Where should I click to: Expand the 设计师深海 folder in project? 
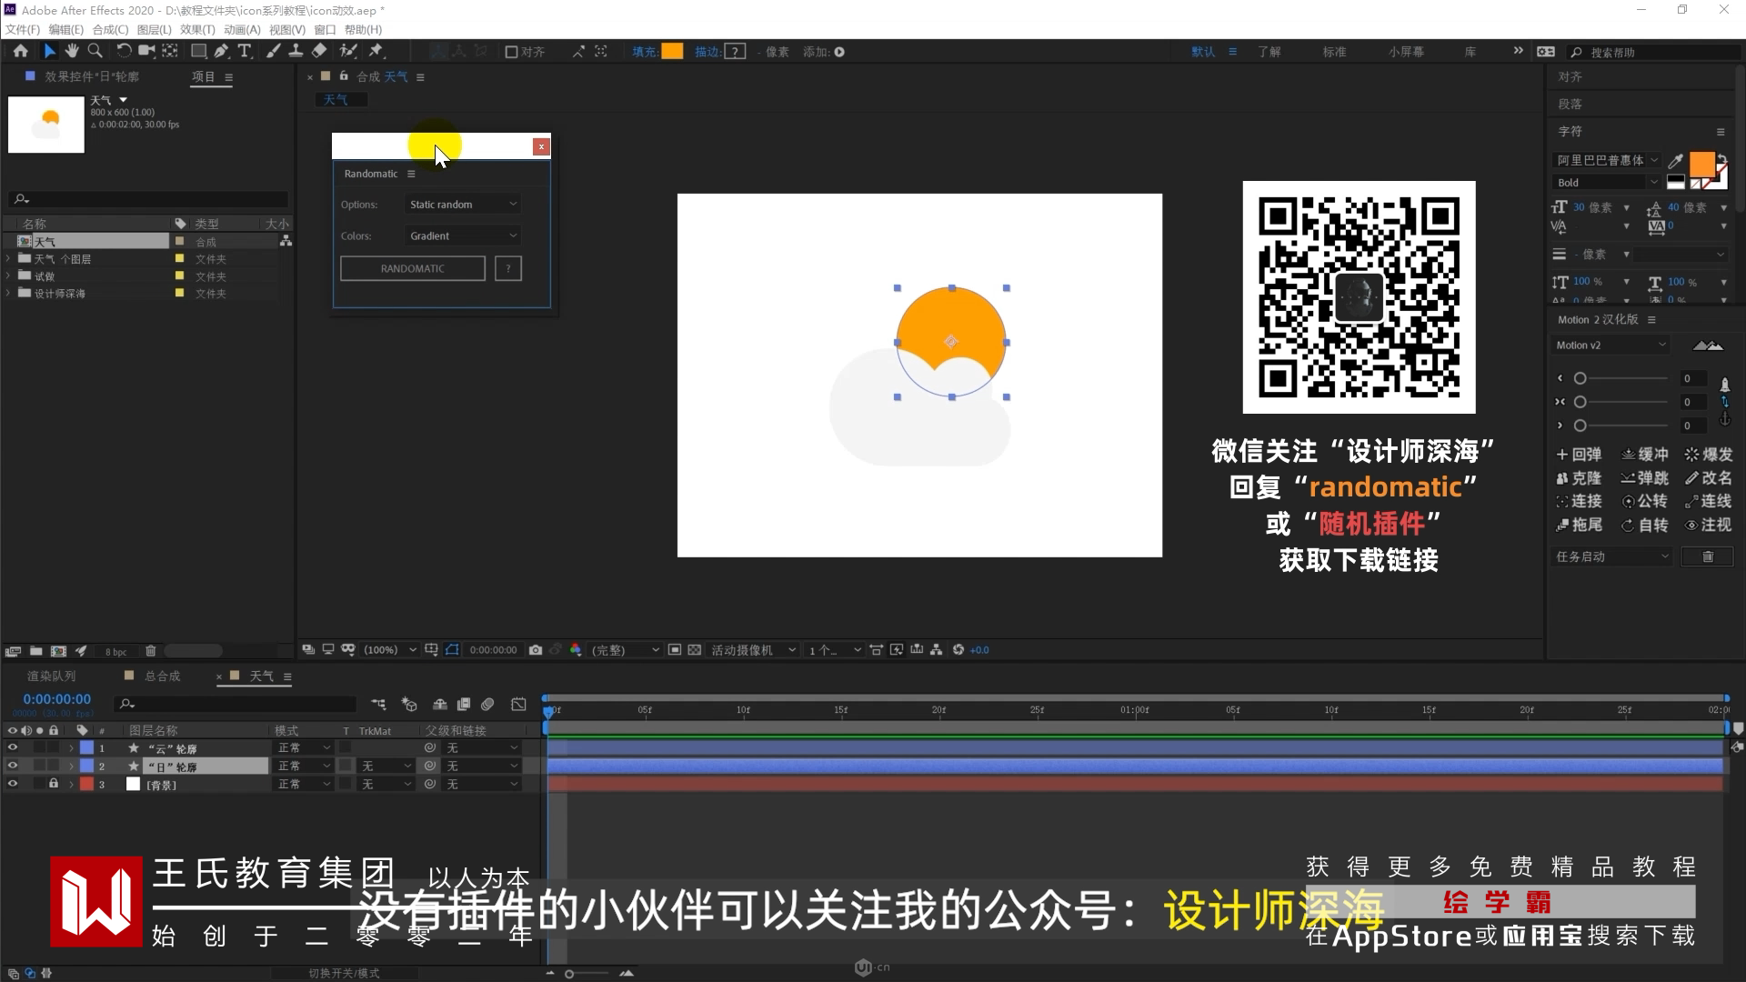point(9,294)
